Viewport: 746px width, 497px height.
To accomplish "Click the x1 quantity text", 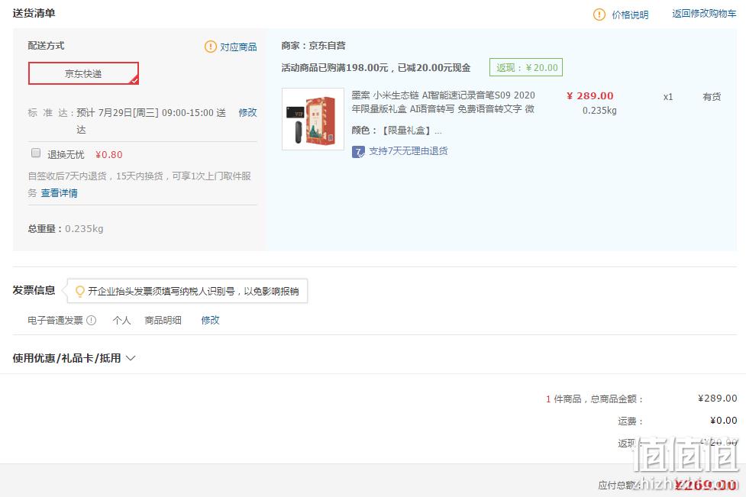I will tap(668, 96).
